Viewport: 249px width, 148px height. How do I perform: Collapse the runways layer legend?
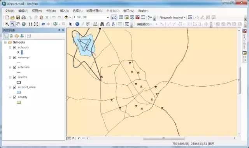[10, 57]
